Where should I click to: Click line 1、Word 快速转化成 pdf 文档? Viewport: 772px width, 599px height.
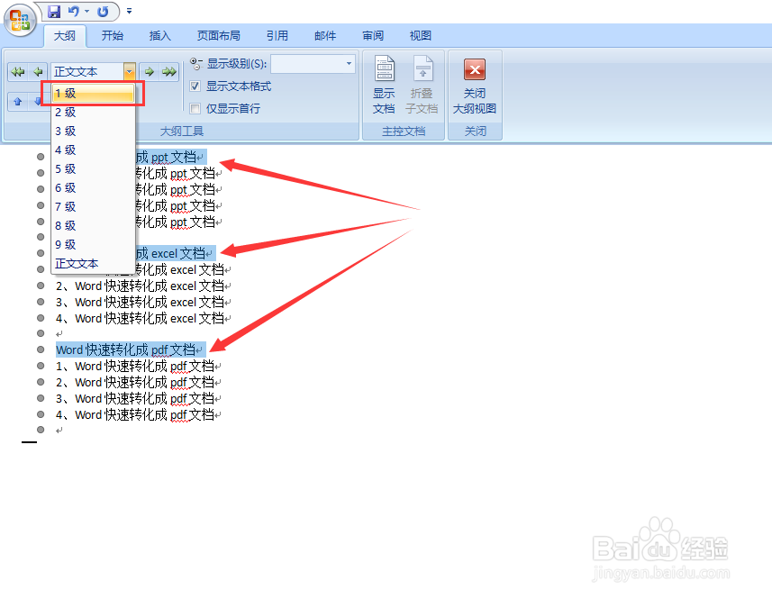(139, 367)
